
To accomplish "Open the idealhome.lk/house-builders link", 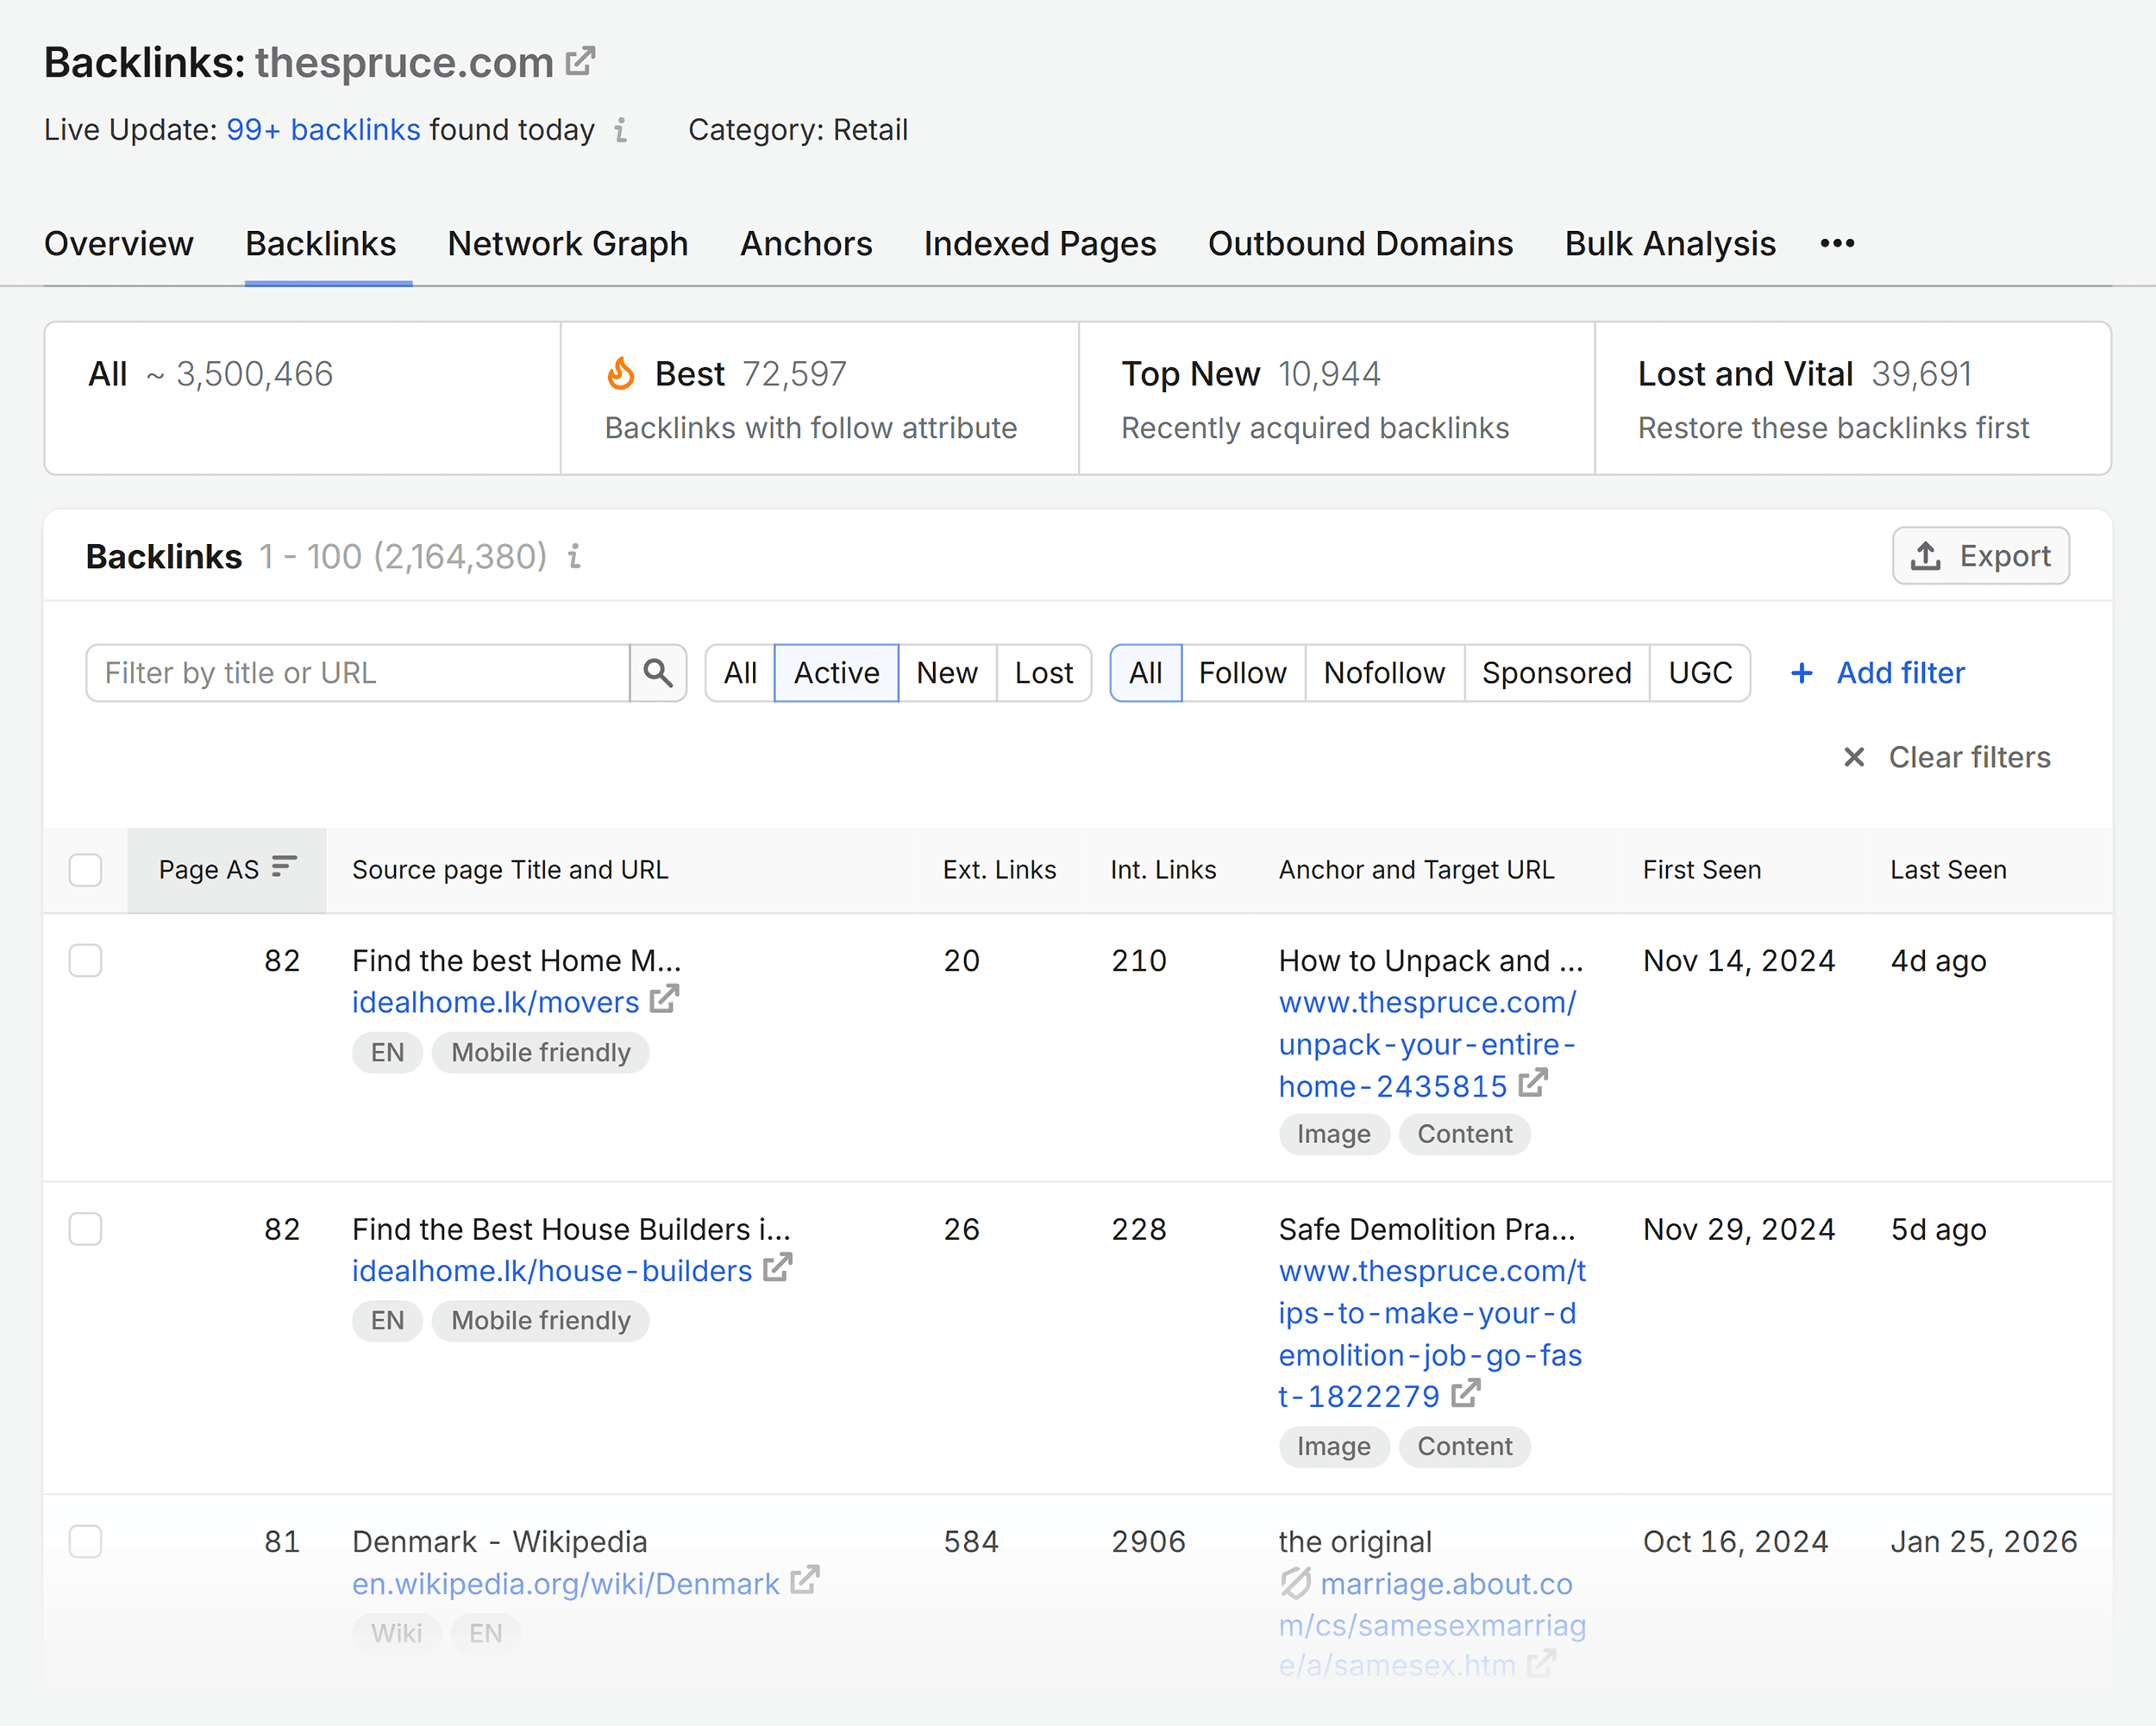I will tap(552, 1270).
